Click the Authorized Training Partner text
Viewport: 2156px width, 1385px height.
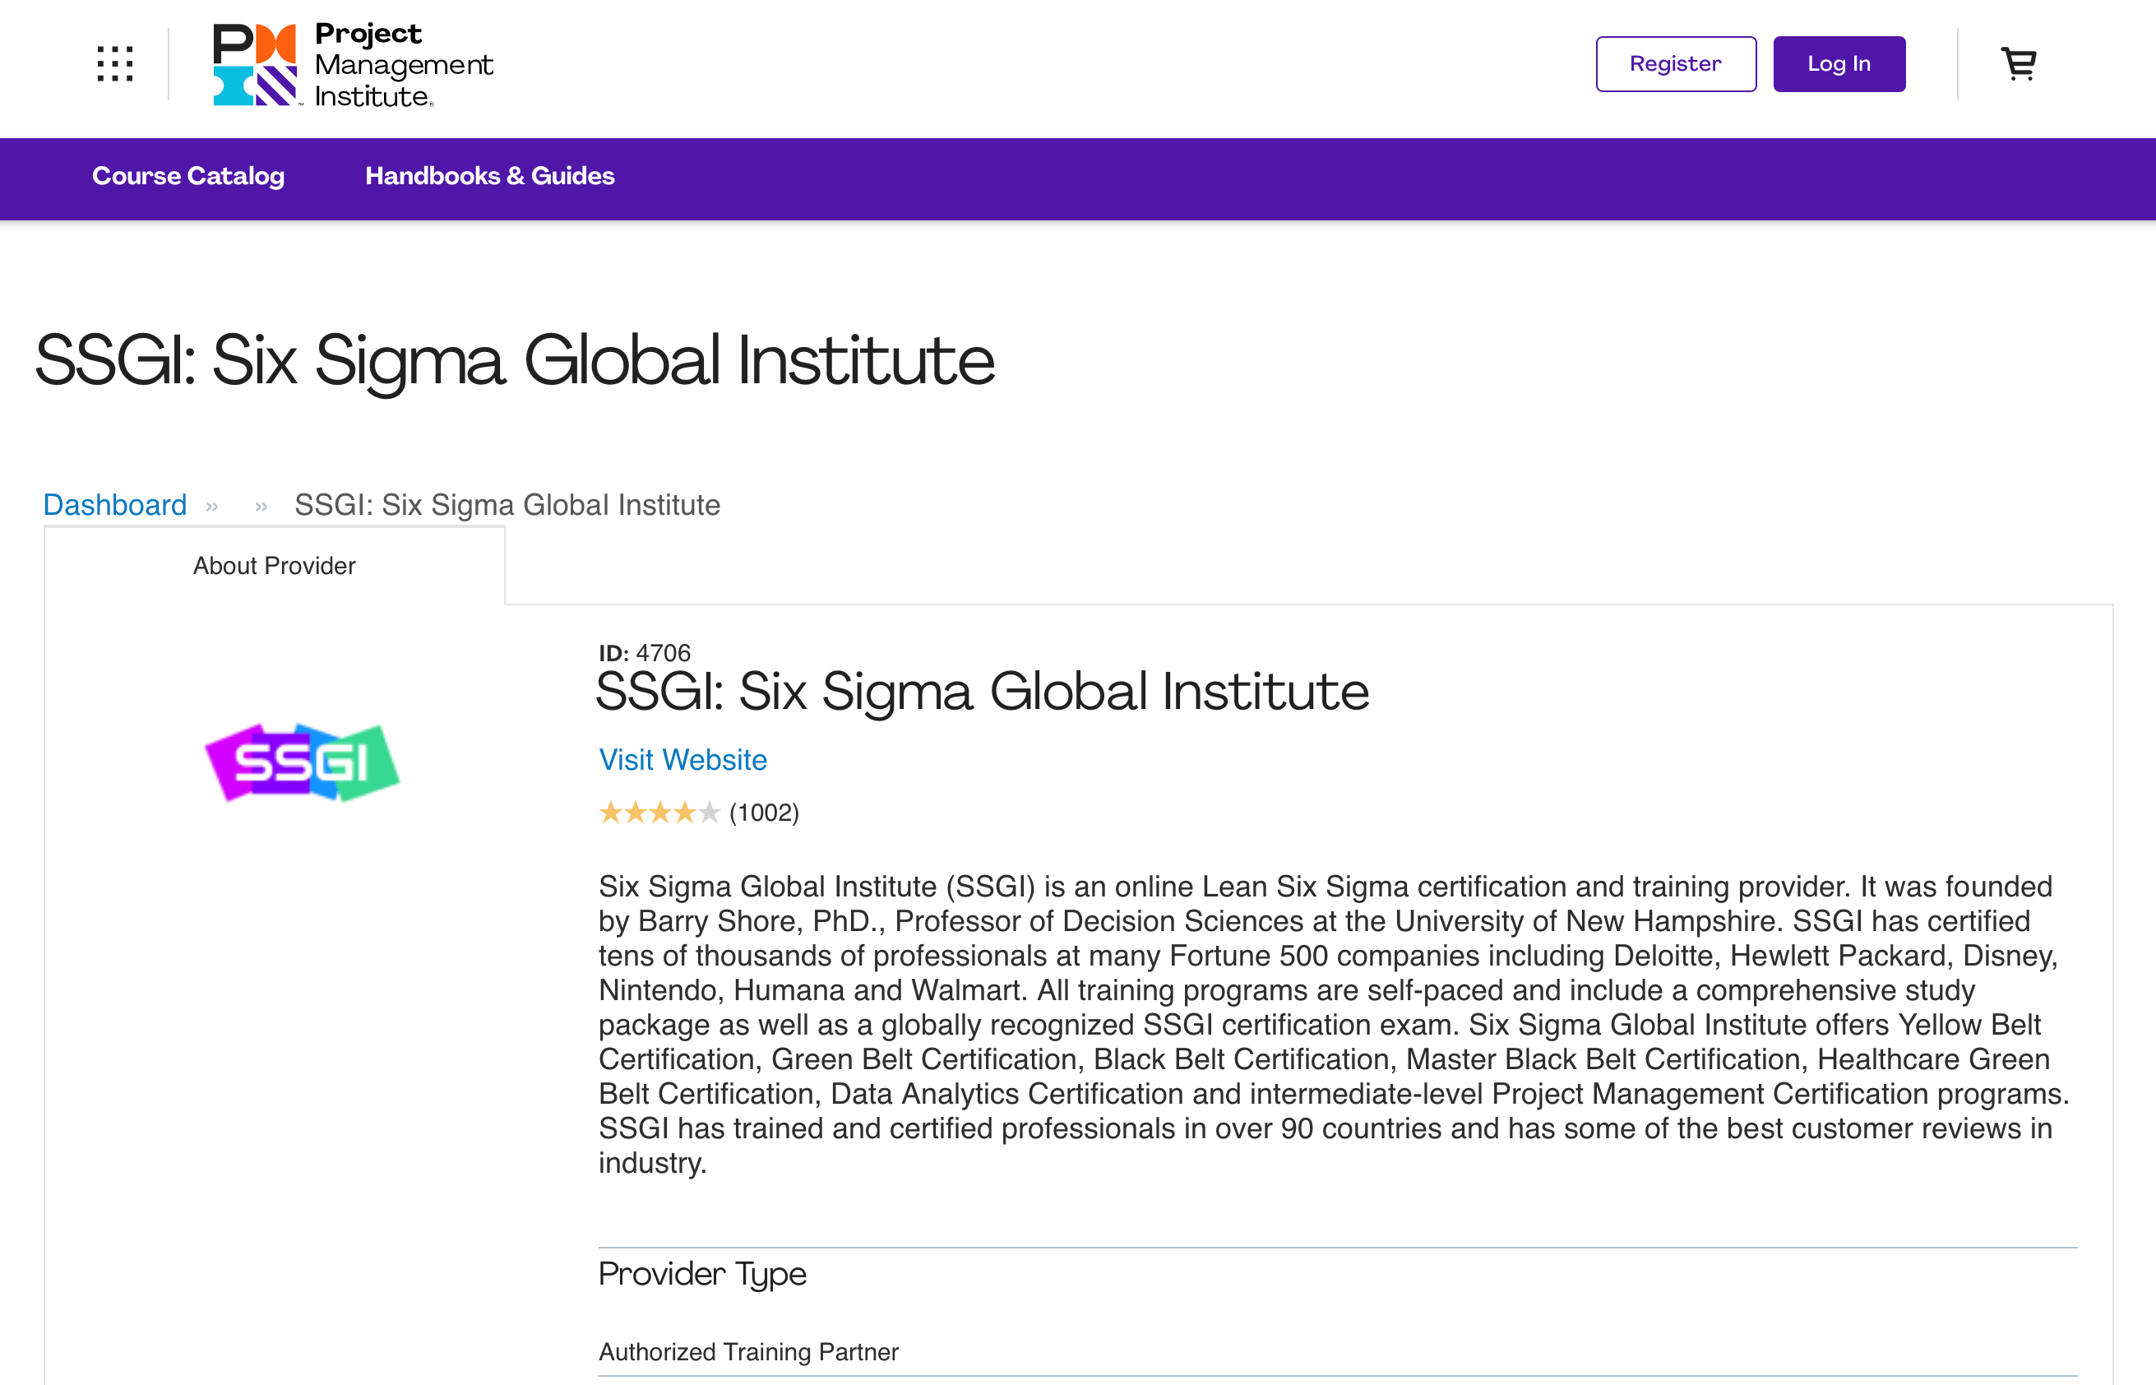tap(748, 1352)
